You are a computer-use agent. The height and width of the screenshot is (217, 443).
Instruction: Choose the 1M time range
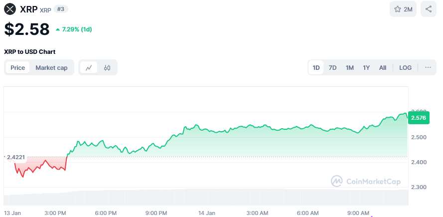click(x=349, y=68)
